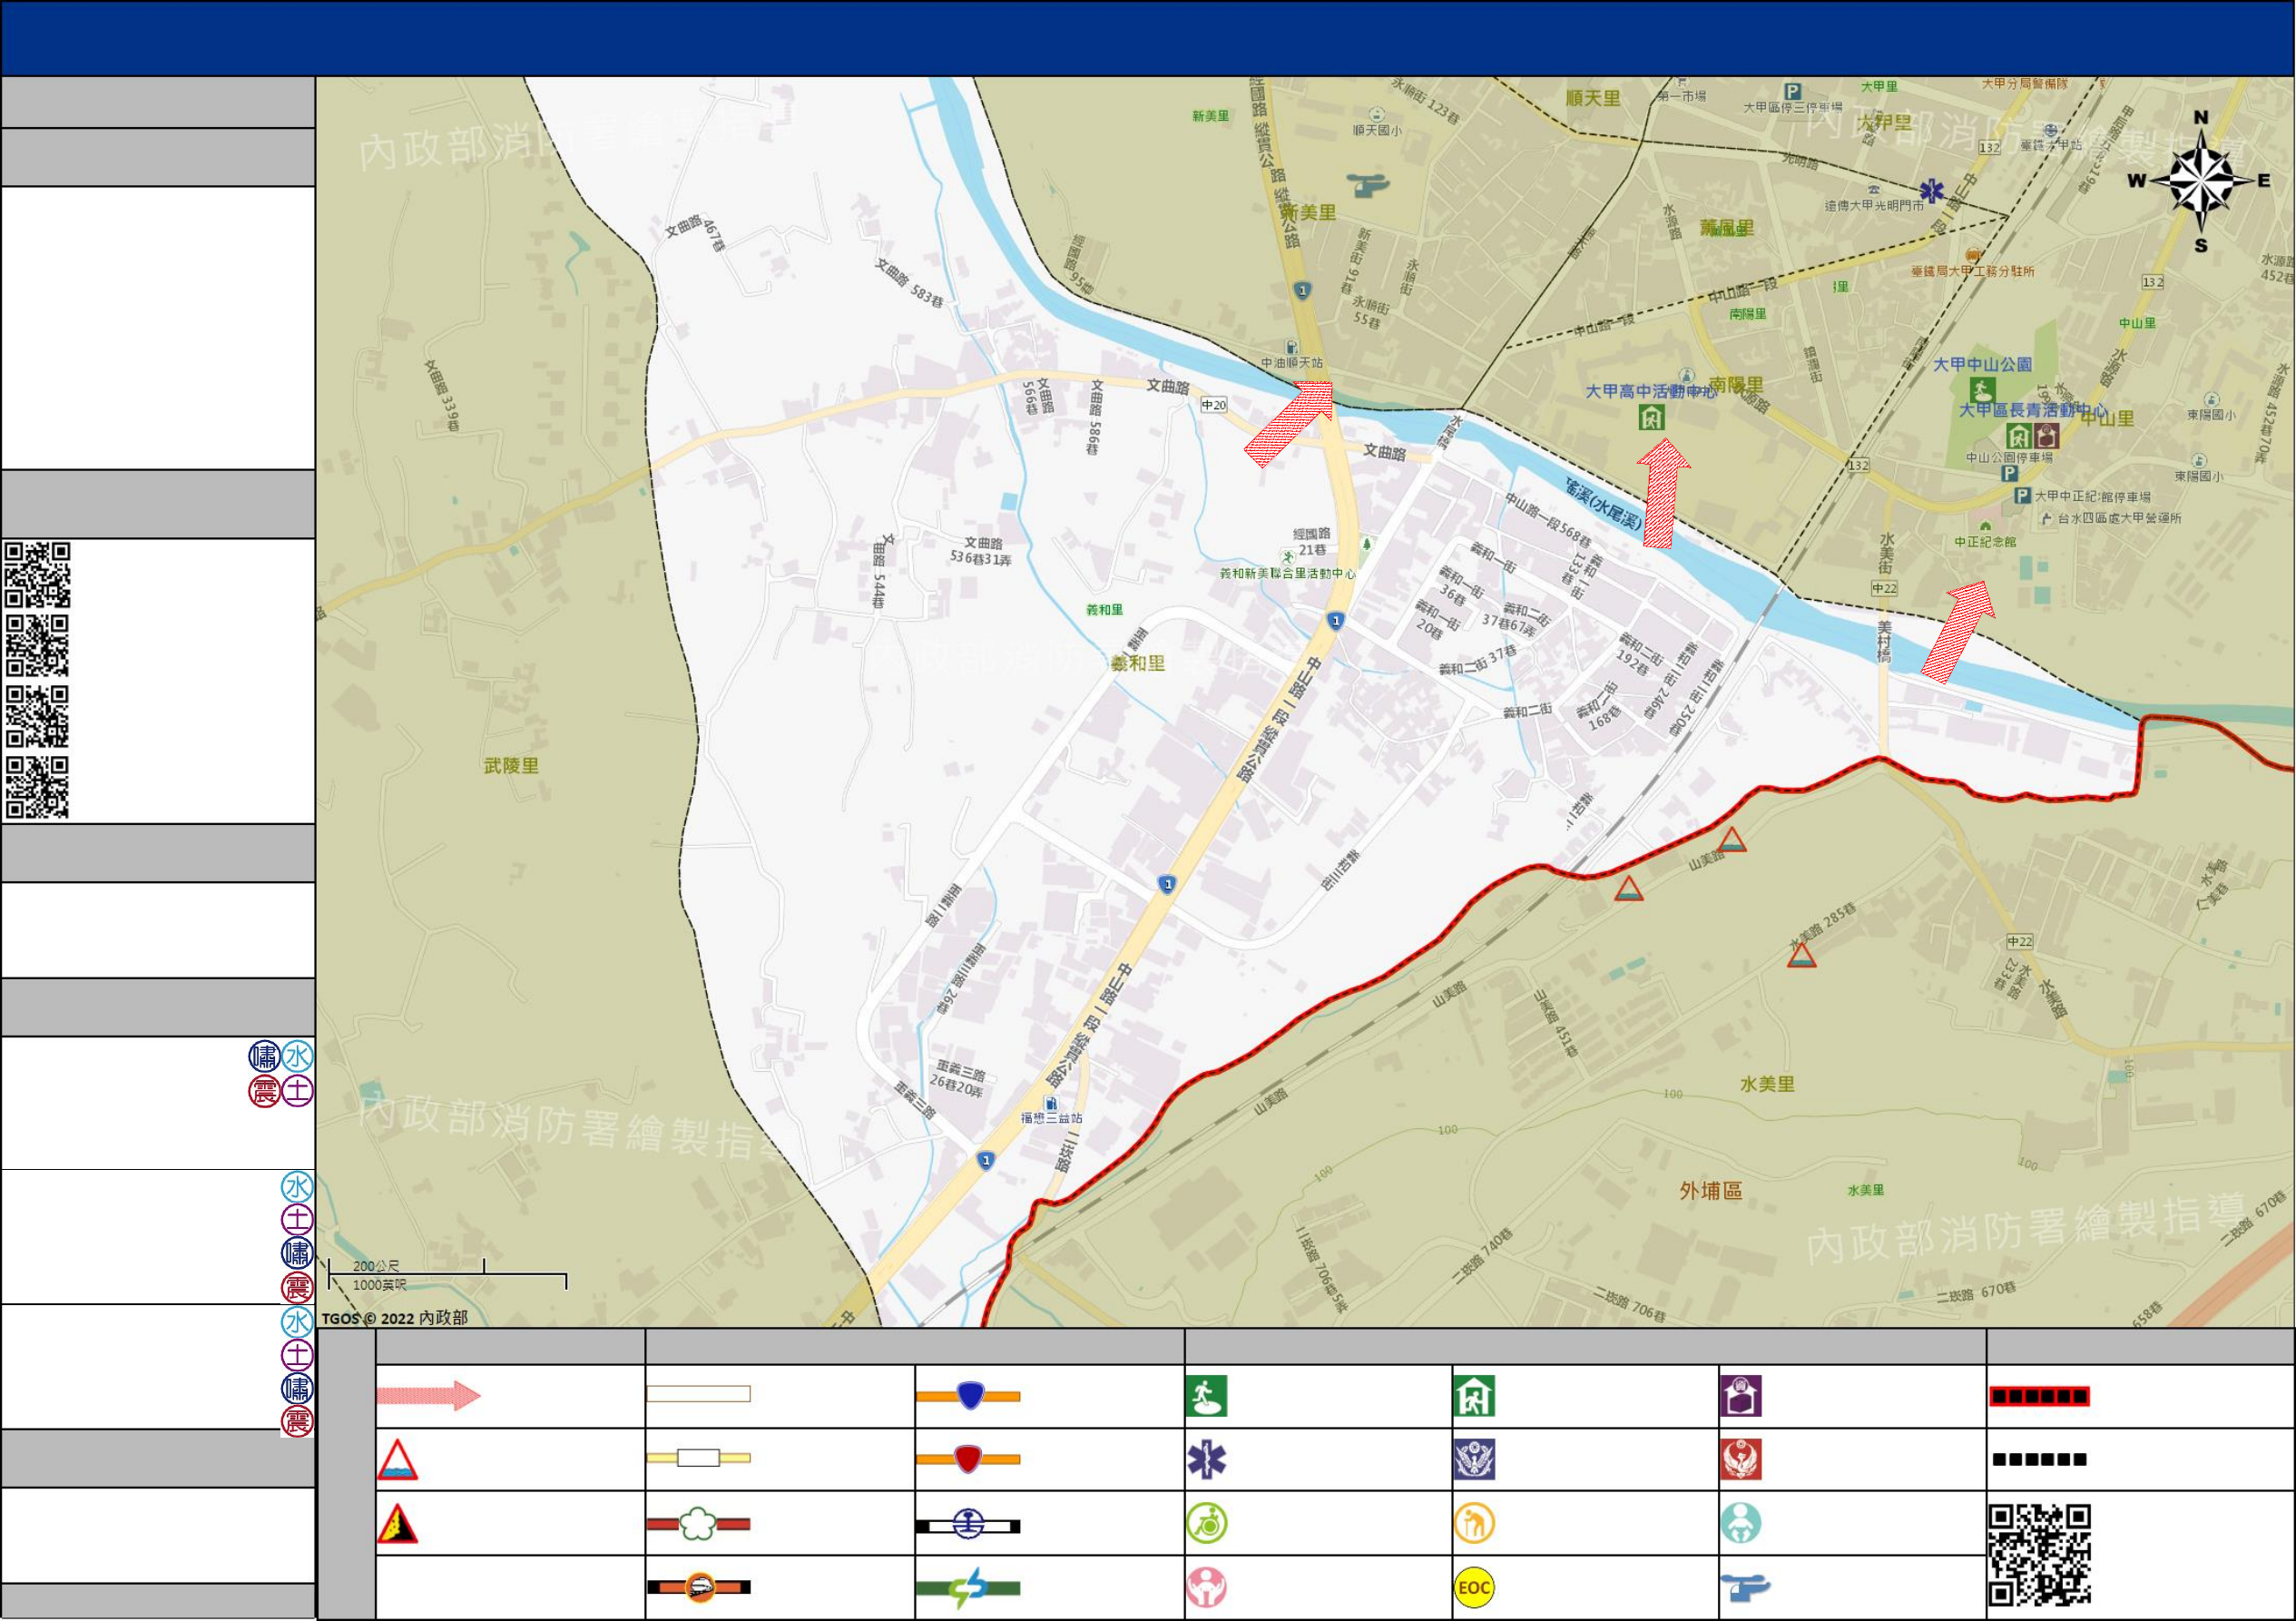Image resolution: width=2296 pixels, height=1621 pixels.
Task: Click the pink person-with-hands icon in legend
Action: [x=1206, y=1588]
